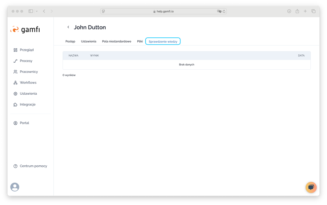Image resolution: width=327 pixels, height=205 pixels.
Task: Click the Workflows icon in sidebar
Action: tap(15, 83)
